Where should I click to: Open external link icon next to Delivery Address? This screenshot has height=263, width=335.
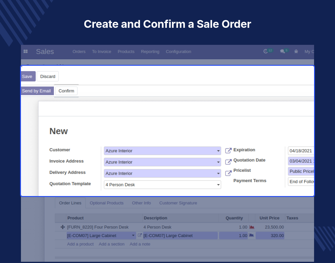click(229, 173)
